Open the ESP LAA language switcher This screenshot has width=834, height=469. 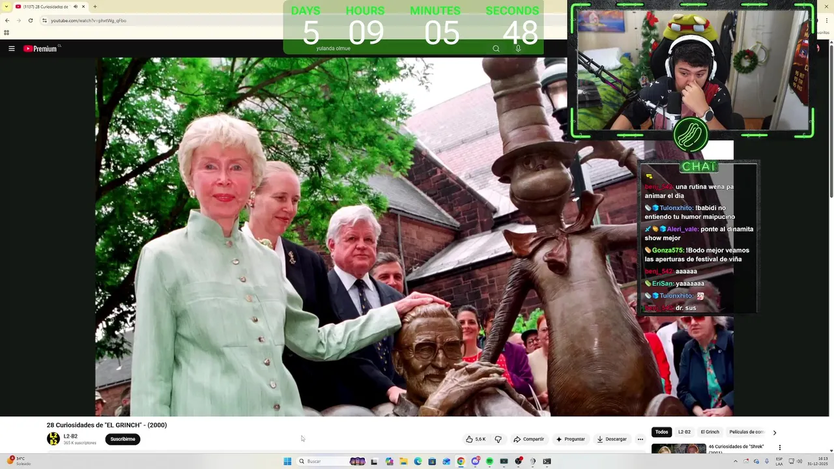click(x=779, y=461)
